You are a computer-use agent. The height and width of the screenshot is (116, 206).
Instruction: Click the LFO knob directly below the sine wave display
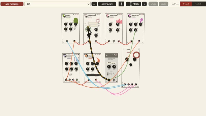[x=109, y=67]
